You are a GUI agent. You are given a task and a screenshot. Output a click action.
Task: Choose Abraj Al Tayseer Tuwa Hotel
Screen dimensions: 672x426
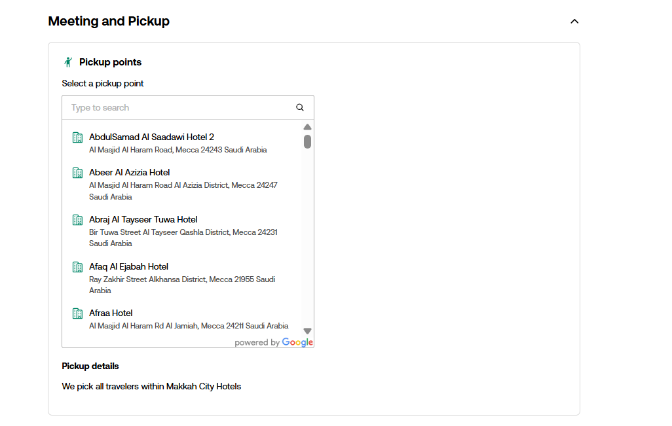tap(143, 220)
